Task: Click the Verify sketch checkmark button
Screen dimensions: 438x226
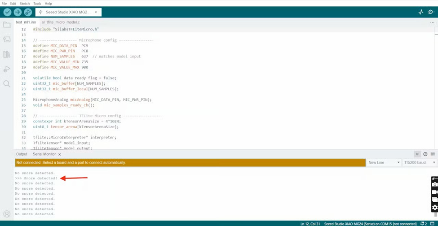Action: (8, 12)
